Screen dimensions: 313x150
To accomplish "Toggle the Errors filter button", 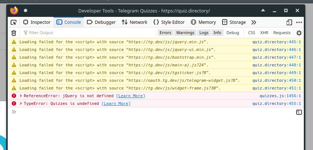I will click(165, 33).
